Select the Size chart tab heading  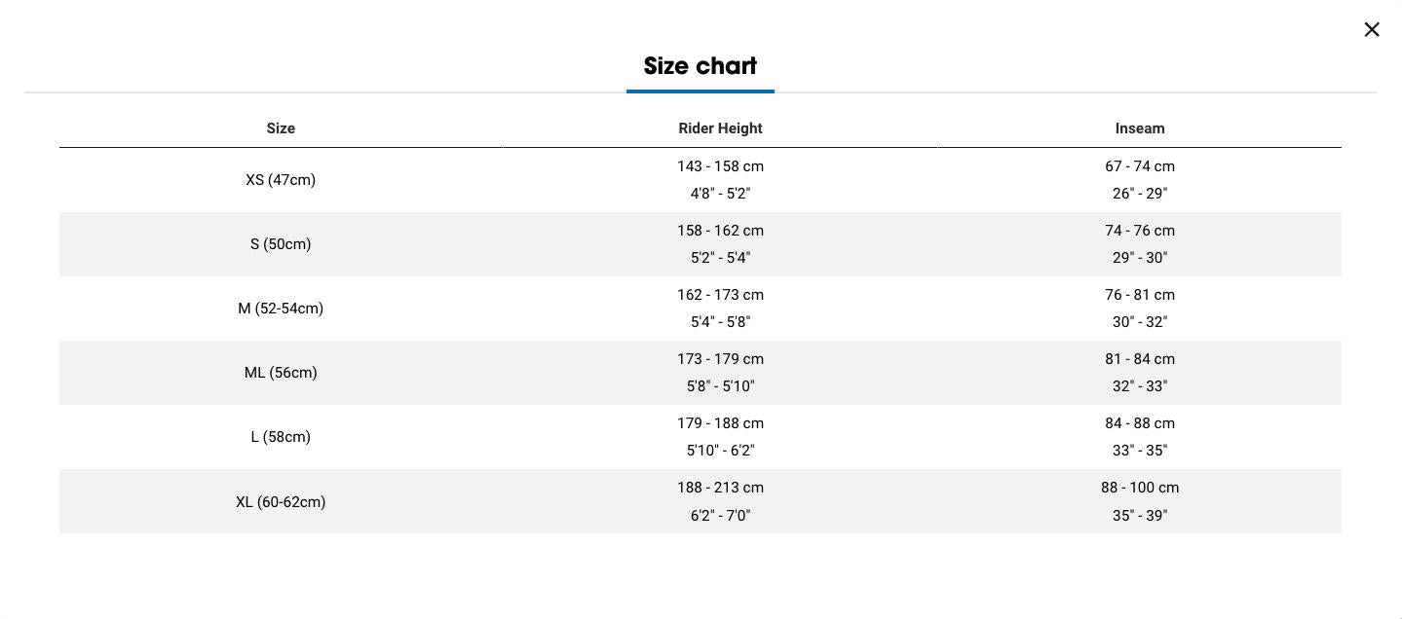pos(701,66)
